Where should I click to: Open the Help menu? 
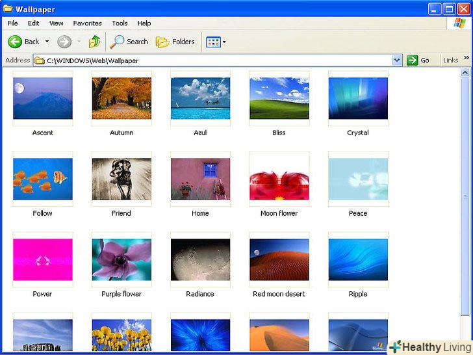pos(144,23)
